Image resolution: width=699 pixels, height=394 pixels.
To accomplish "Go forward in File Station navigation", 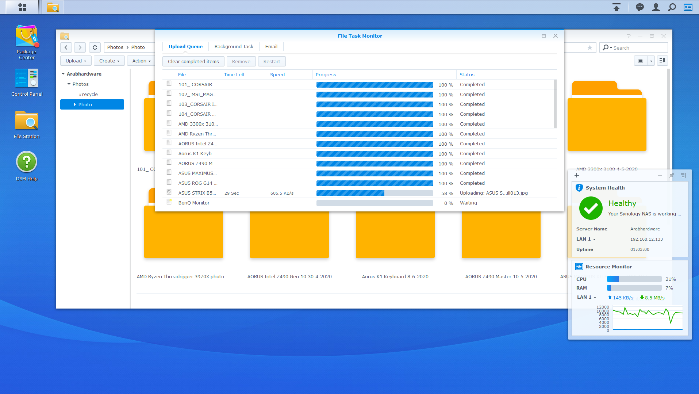I will click(80, 47).
